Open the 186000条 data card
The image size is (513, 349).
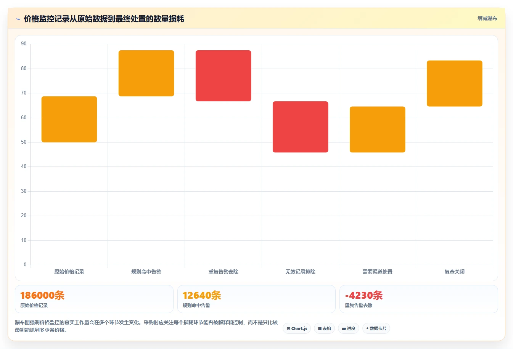(x=94, y=299)
